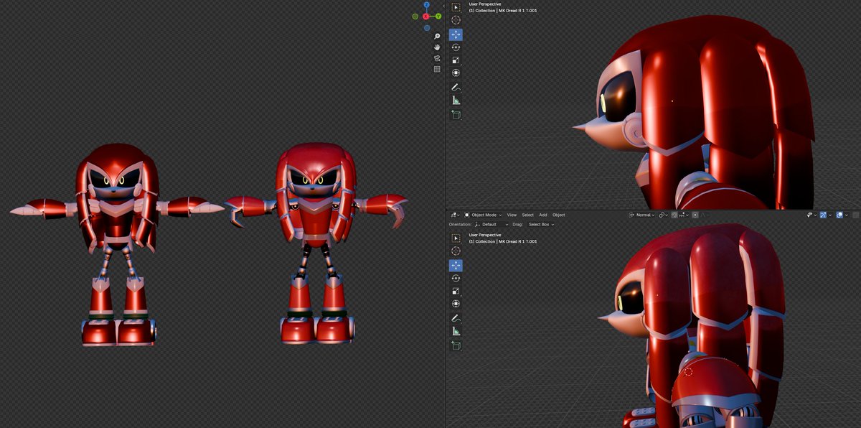
Task: Click the negative Z axis gizmo circle
Action: (427, 28)
